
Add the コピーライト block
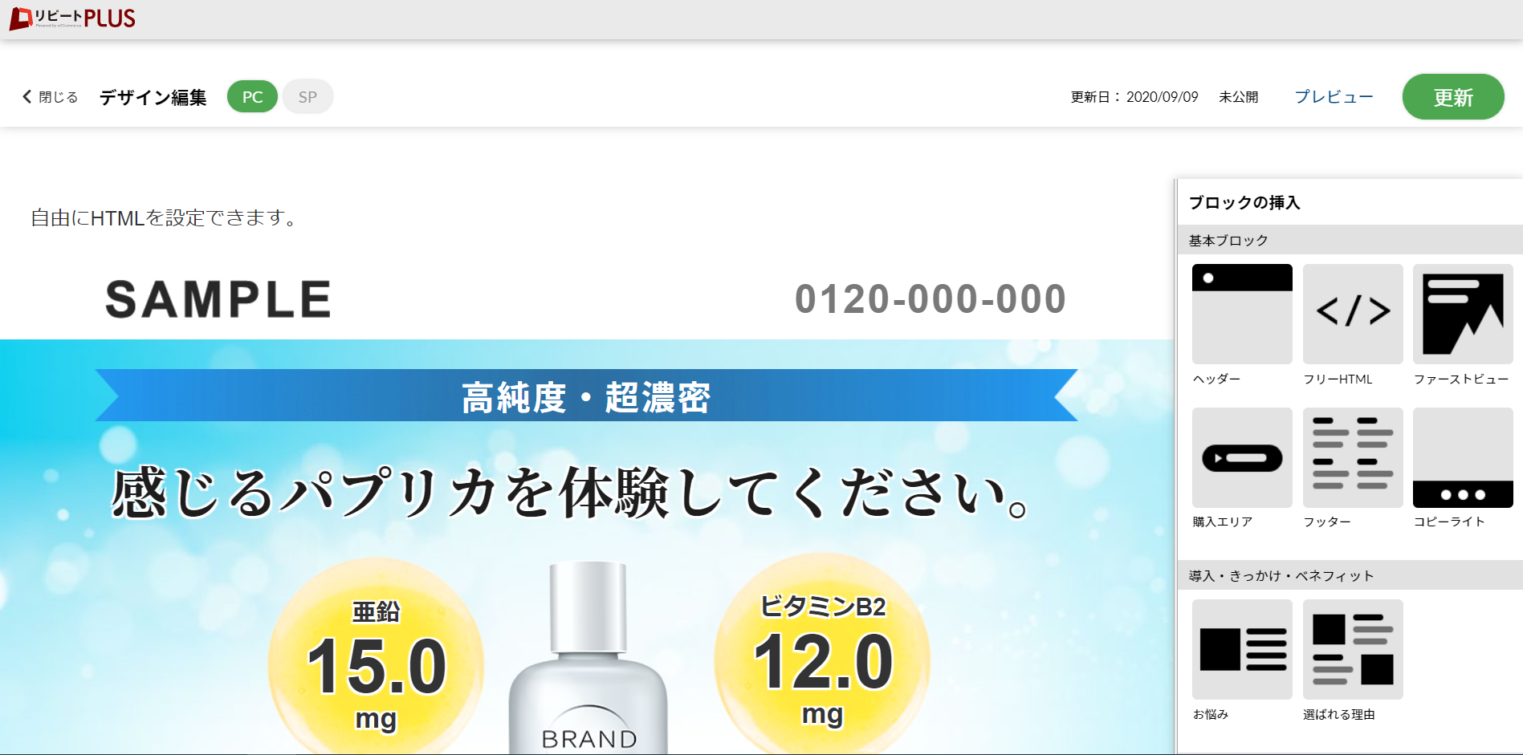(1463, 457)
